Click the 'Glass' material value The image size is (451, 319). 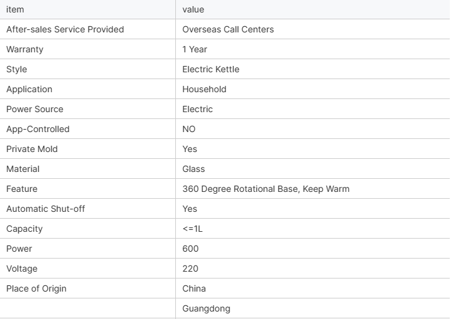point(193,169)
